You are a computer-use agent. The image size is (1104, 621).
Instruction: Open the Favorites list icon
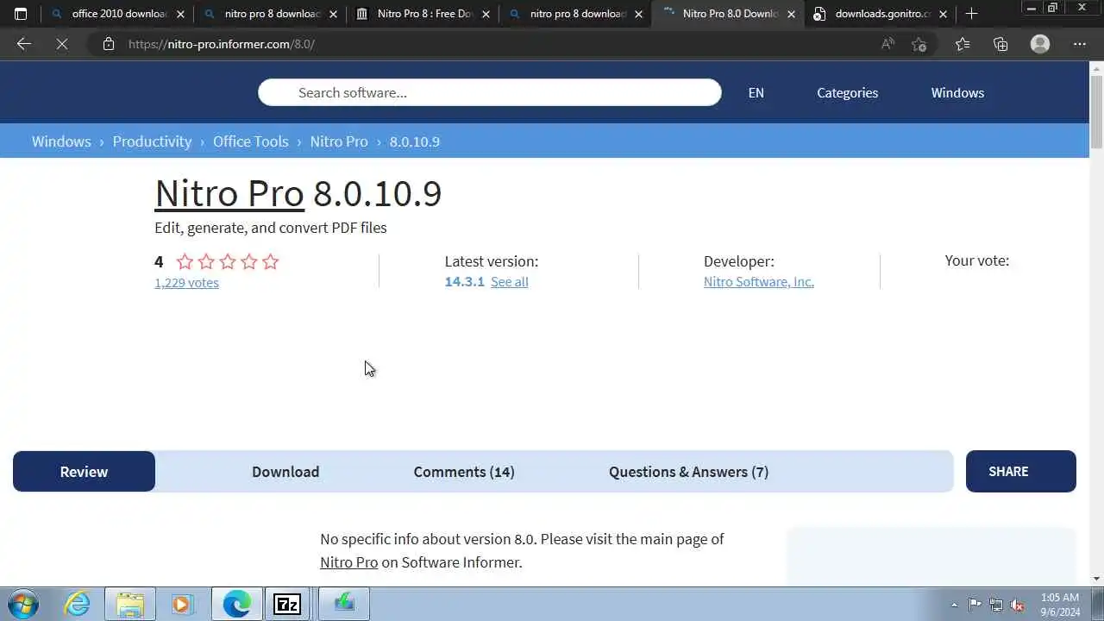click(962, 44)
